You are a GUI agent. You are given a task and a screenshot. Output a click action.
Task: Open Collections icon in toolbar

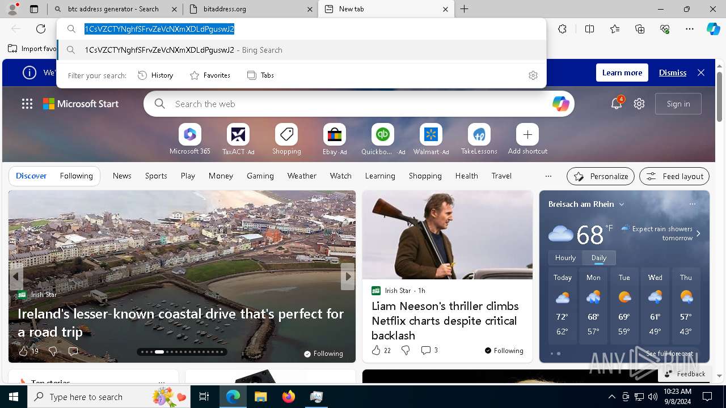[x=640, y=29]
